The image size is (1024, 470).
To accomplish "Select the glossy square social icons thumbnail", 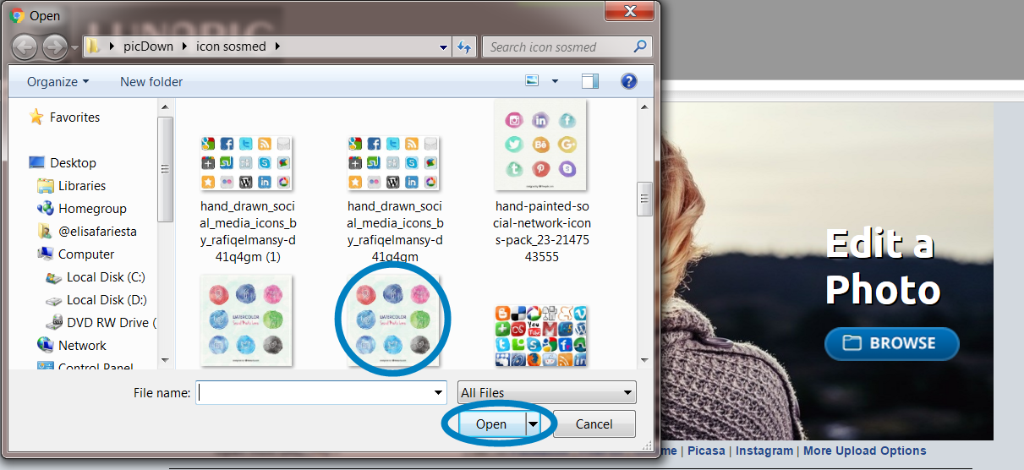I will click(x=541, y=336).
